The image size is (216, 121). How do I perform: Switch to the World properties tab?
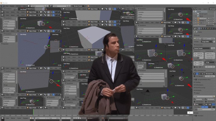[206, 28]
